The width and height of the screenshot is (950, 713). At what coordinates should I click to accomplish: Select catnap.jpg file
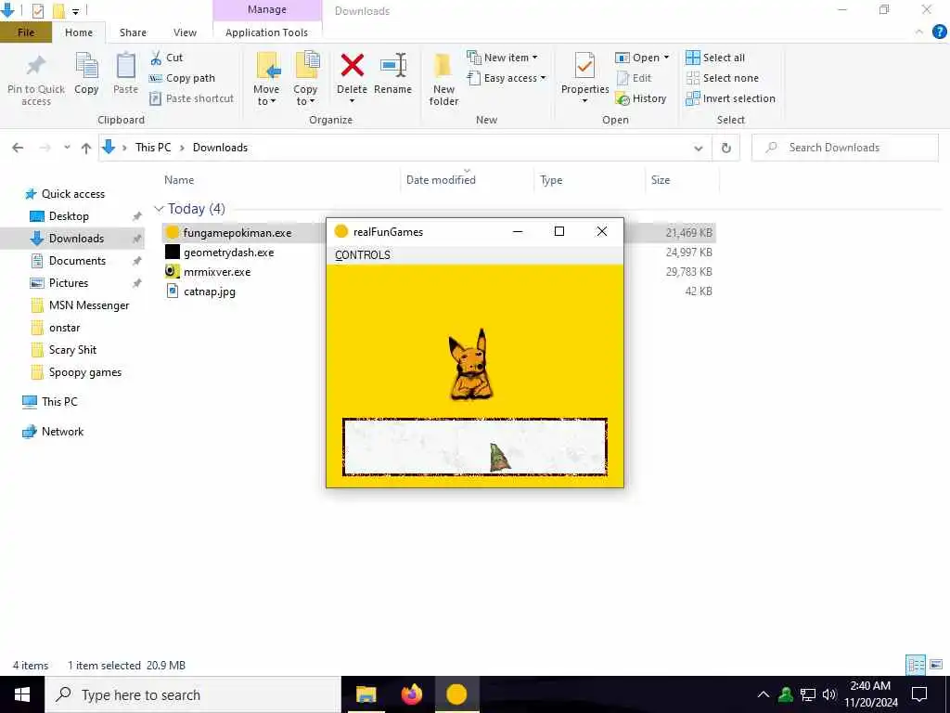[209, 291]
